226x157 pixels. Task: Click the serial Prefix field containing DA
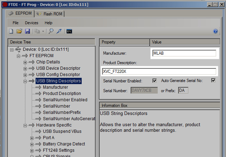tap(183, 90)
